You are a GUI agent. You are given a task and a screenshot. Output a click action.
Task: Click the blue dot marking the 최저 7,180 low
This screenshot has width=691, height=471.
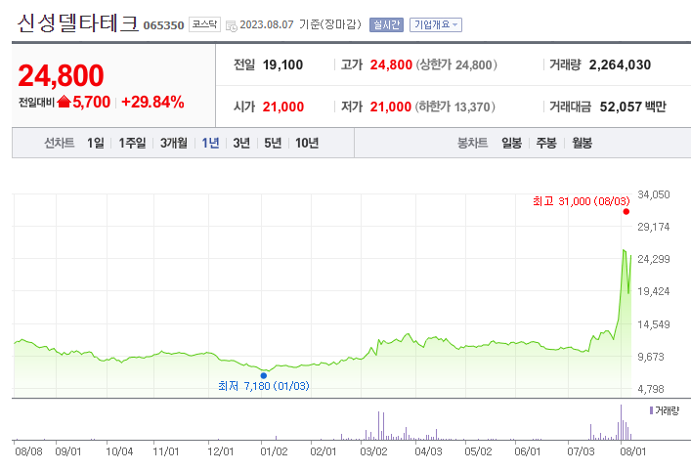(x=264, y=376)
